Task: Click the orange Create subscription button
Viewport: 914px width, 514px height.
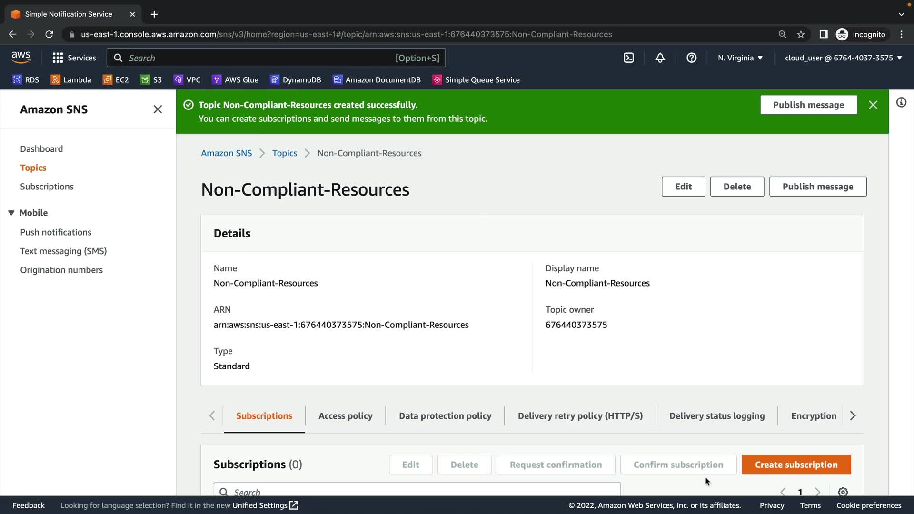Action: point(796,465)
